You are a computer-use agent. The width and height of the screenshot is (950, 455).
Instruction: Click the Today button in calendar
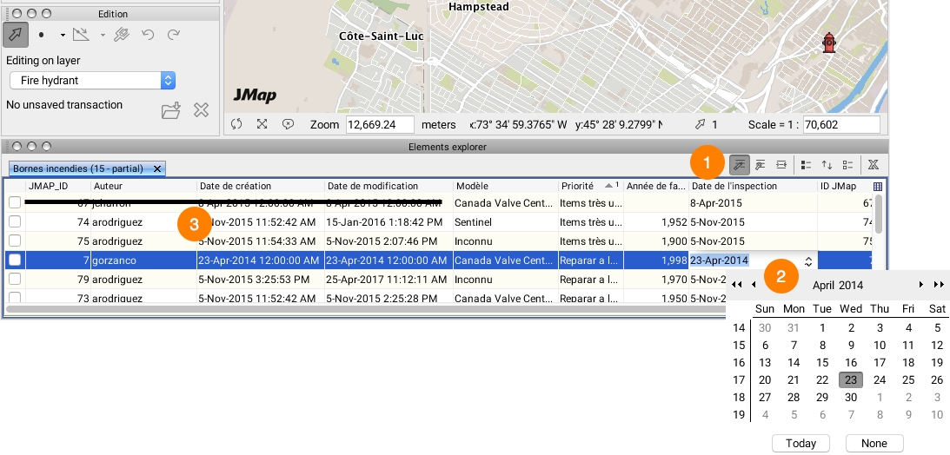(x=801, y=443)
